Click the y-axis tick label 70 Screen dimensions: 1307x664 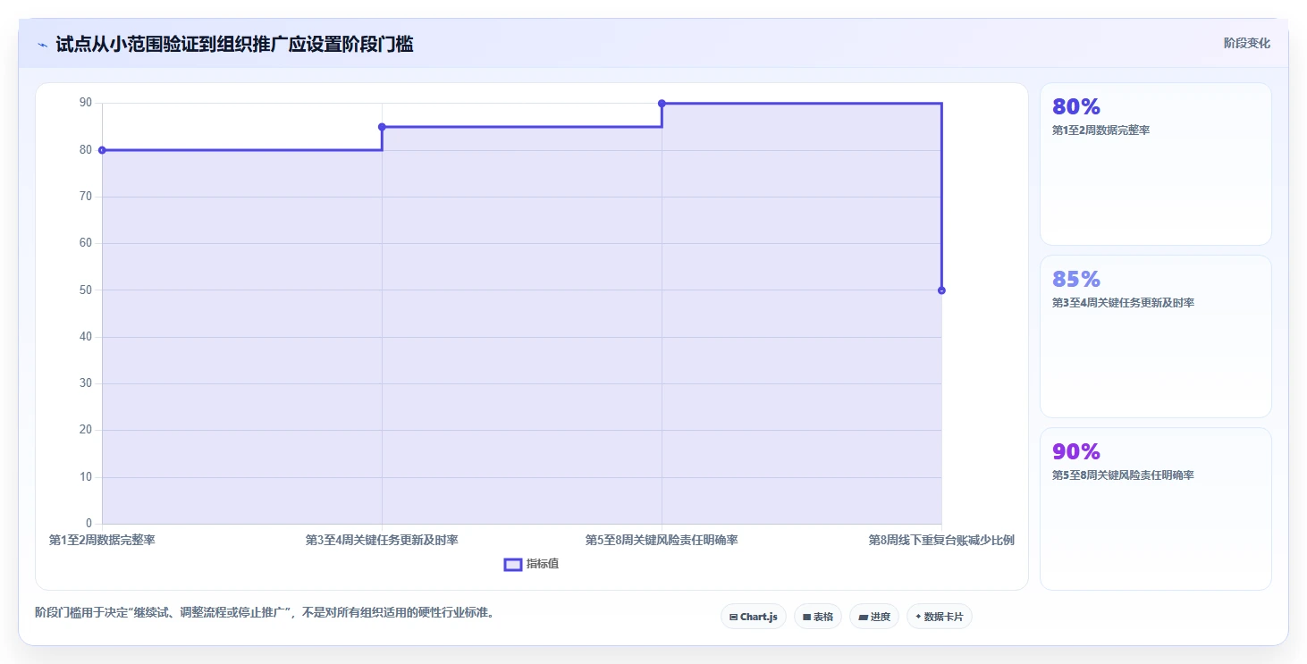(x=86, y=197)
